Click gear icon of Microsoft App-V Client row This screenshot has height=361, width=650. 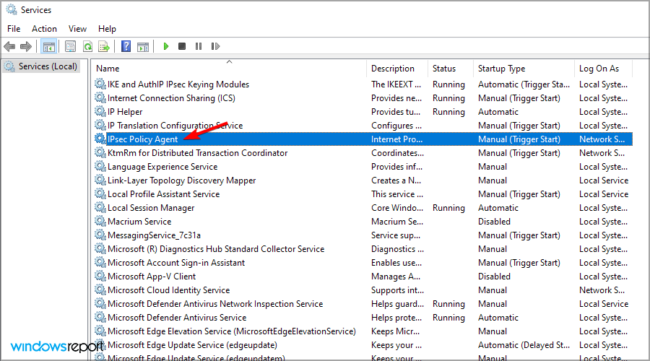[x=100, y=275]
